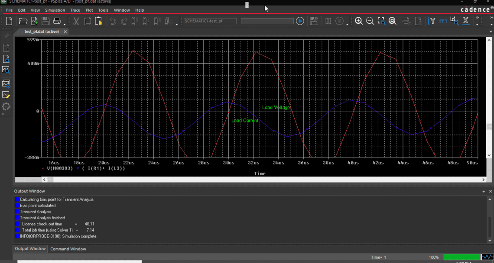The width and height of the screenshot is (494, 263).
Task: Pin the left sidebar panel
Action: pos(6,35)
